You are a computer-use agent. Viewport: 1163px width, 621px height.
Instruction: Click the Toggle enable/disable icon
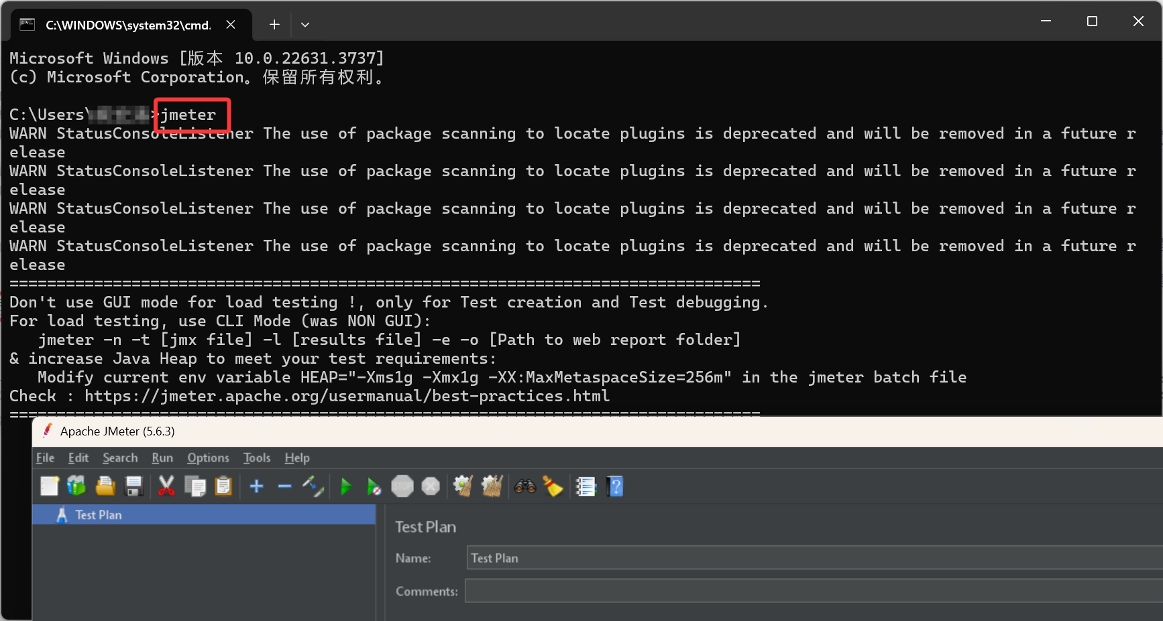[x=313, y=486]
